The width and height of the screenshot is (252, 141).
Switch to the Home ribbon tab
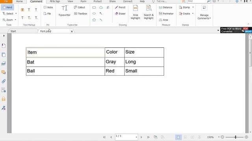click(19, 1)
